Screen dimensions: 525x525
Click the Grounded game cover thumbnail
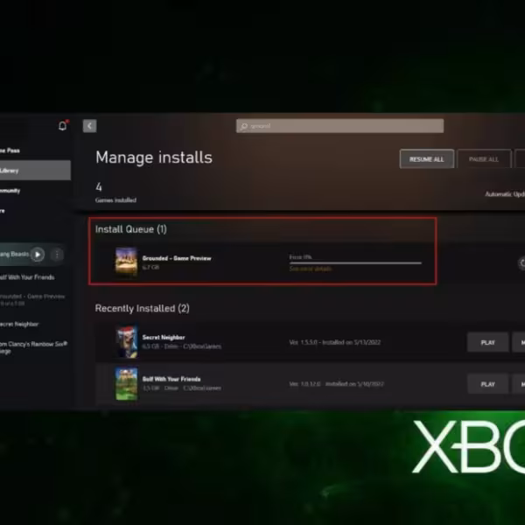click(126, 261)
